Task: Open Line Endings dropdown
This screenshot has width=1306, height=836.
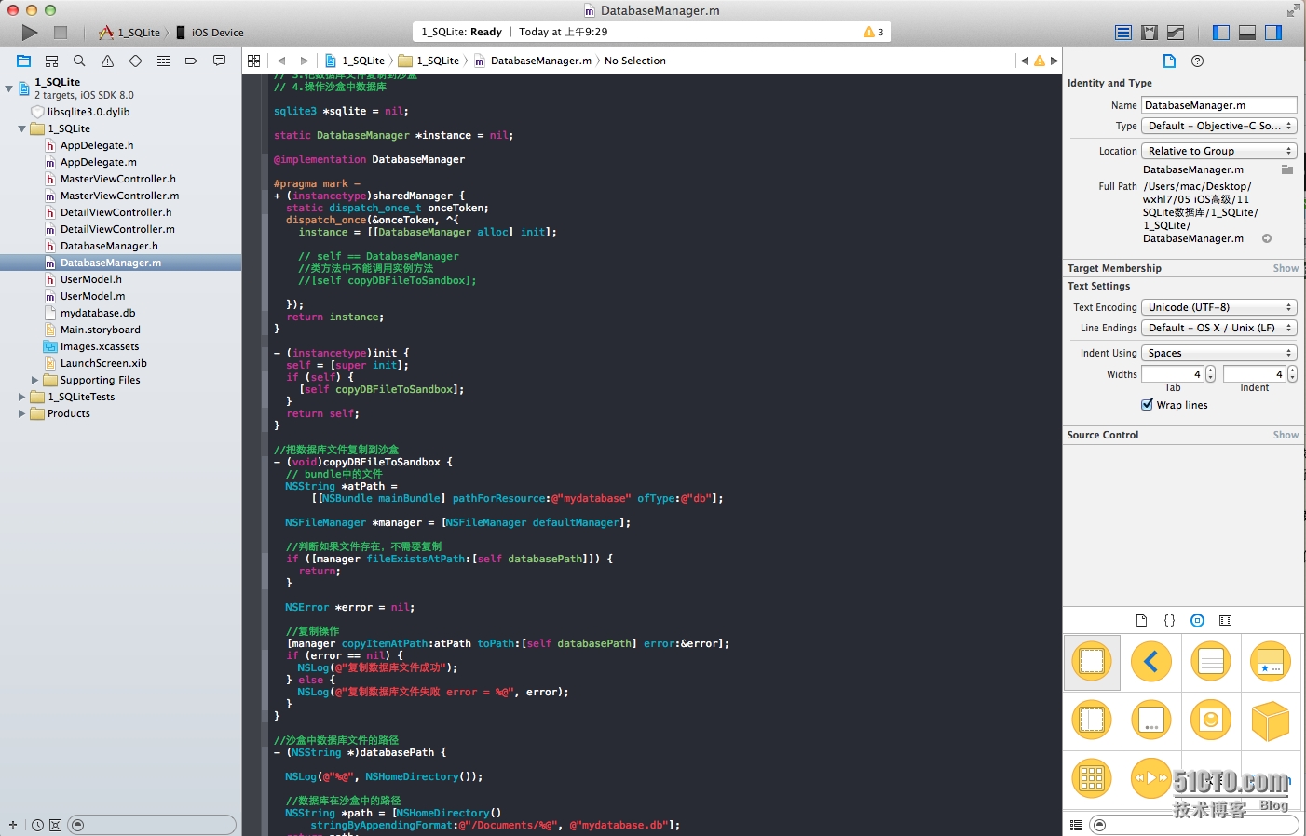Action: pos(1218,328)
